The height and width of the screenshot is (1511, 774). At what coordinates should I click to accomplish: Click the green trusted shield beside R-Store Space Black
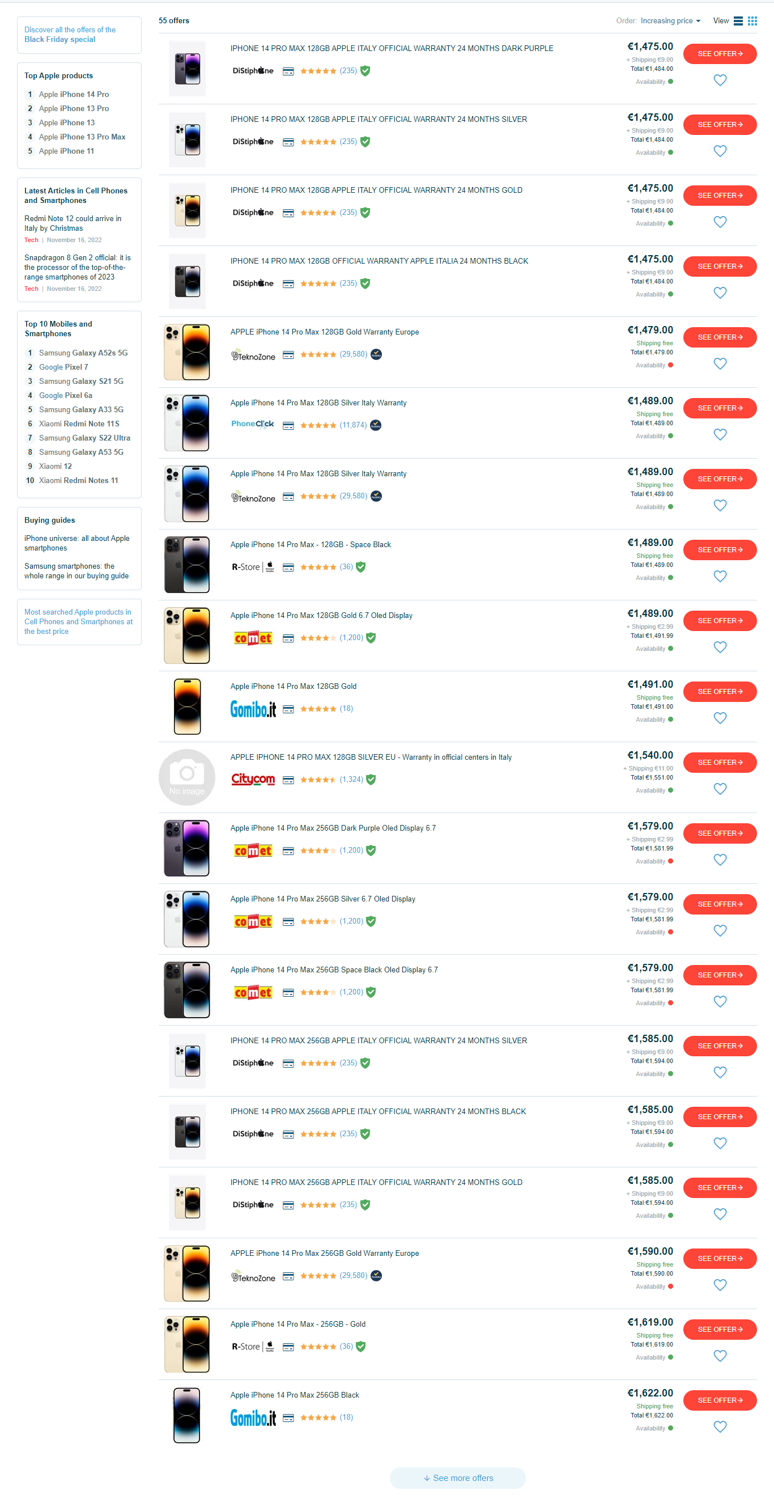[360, 566]
